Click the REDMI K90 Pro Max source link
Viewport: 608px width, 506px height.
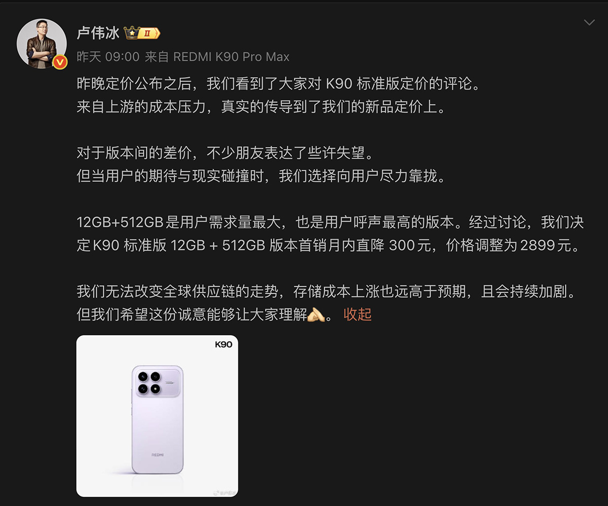(232, 57)
